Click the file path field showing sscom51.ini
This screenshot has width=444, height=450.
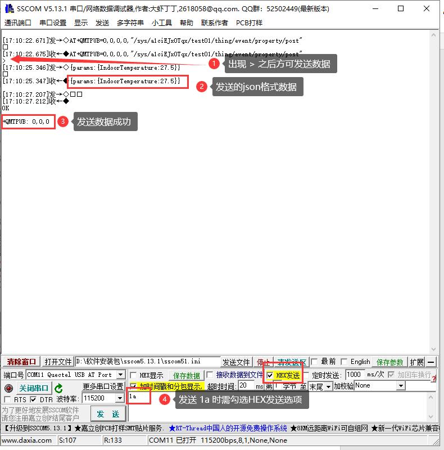tap(147, 362)
